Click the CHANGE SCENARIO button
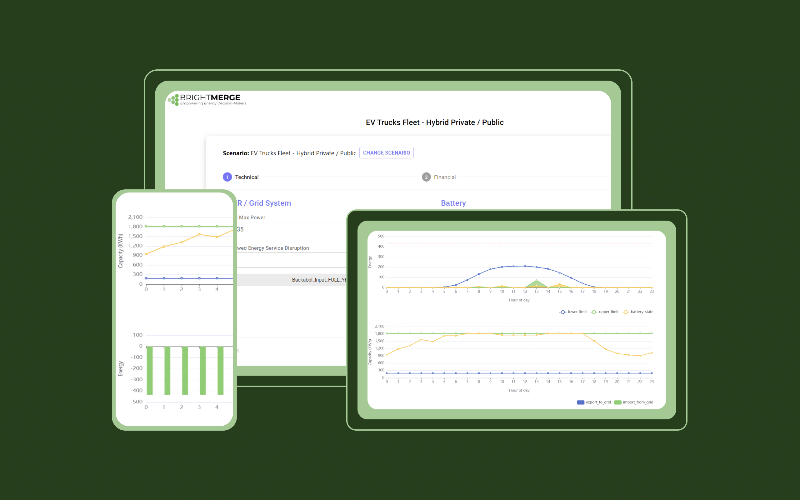The width and height of the screenshot is (800, 500). point(386,153)
